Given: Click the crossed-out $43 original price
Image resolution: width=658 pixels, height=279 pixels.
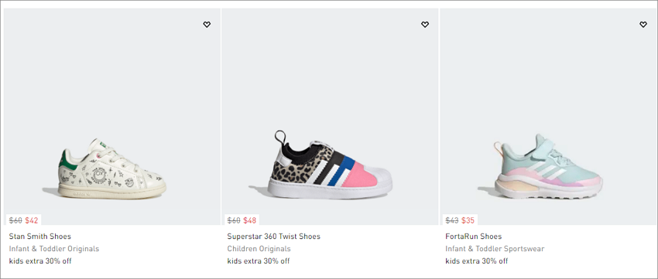Looking at the screenshot, I should coord(452,220).
